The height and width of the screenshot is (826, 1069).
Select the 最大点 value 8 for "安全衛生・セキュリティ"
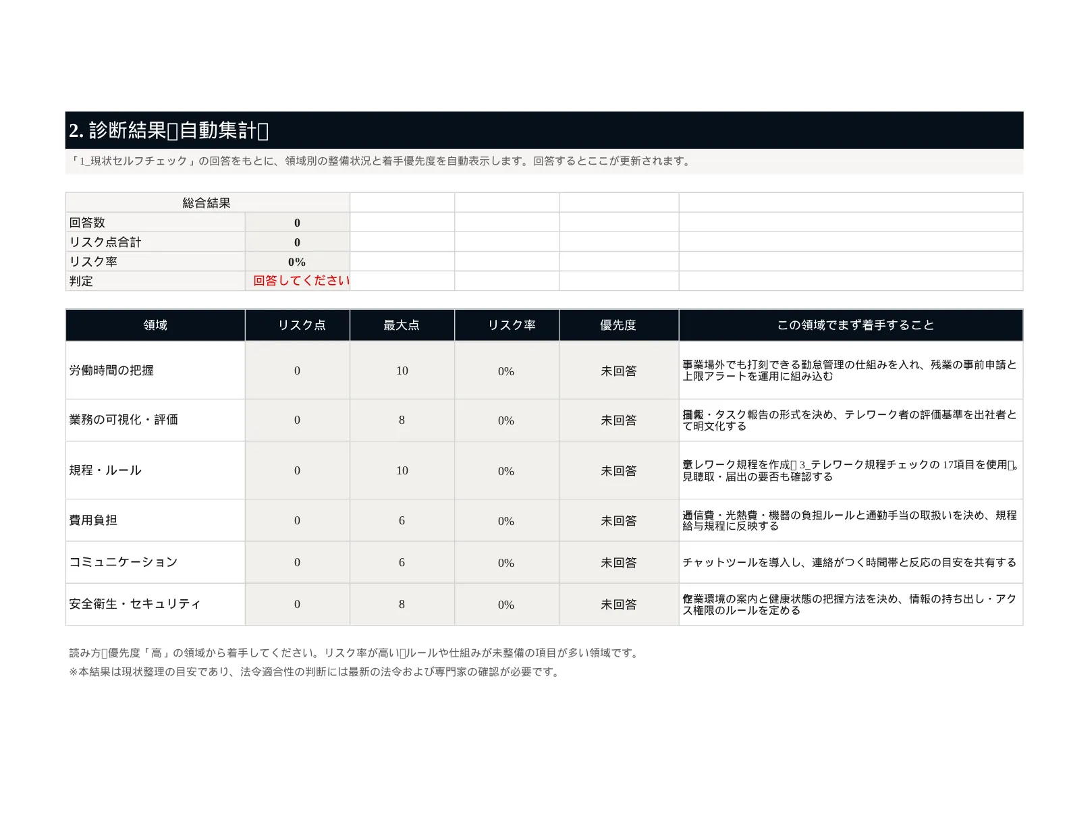[402, 604]
